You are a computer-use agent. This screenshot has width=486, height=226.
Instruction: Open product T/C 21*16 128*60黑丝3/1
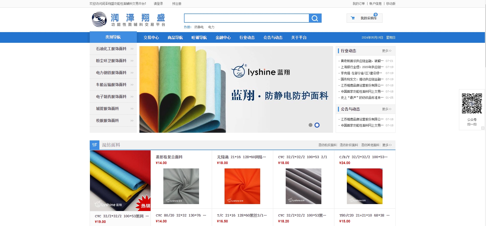[242, 215]
